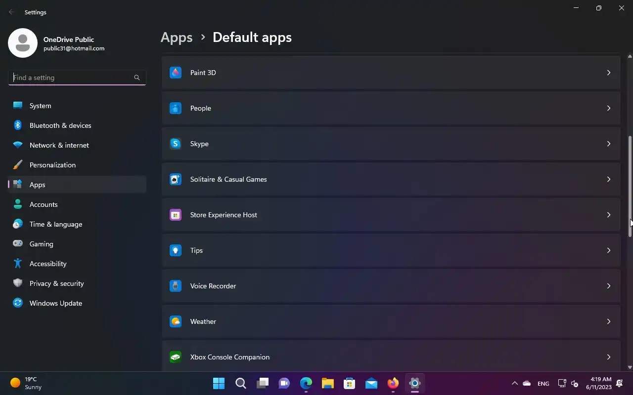Viewport: 633px width, 395px height.
Task: Click the OneDrive cloud tray icon
Action: coord(527,383)
